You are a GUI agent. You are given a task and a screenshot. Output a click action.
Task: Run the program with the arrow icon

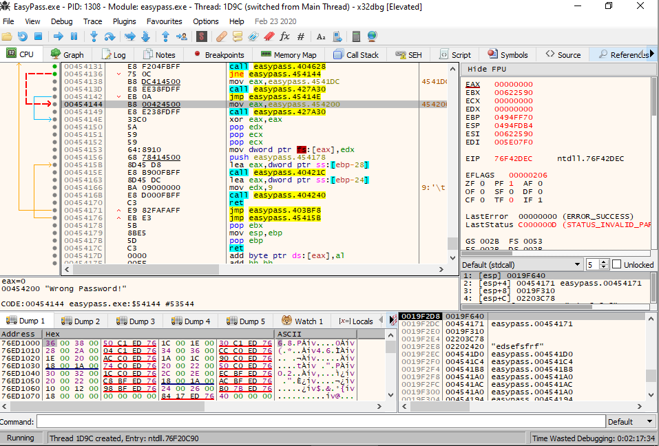(59, 36)
